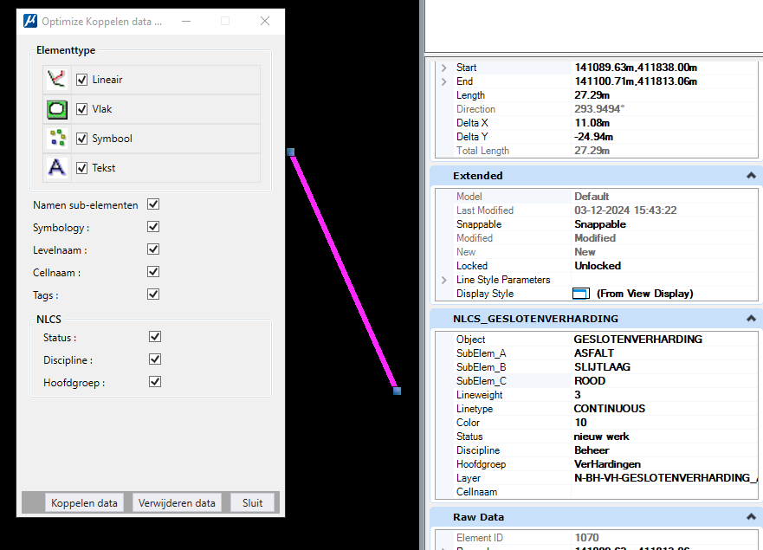Disable Namen sub-elementen option
This screenshot has height=550, width=763.
pos(153,204)
